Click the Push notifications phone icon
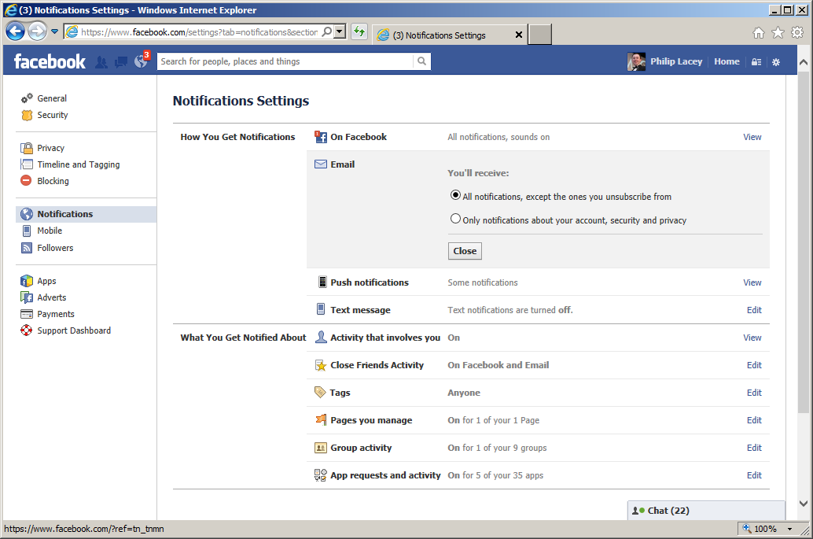The image size is (813, 539). coord(322,282)
